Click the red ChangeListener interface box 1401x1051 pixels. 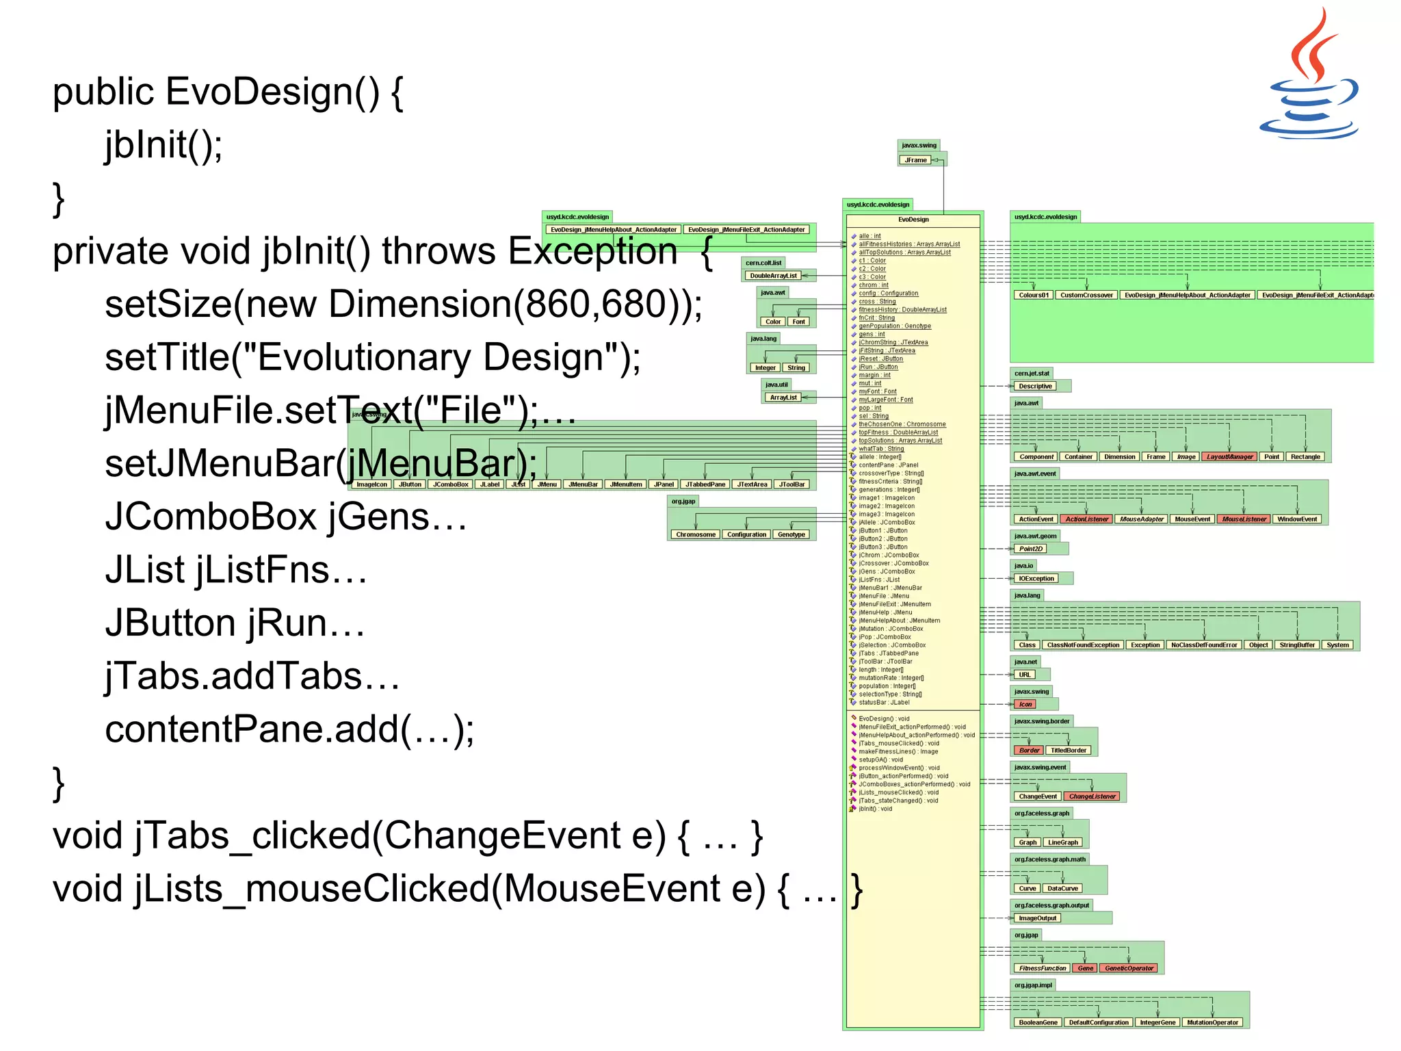(1092, 796)
